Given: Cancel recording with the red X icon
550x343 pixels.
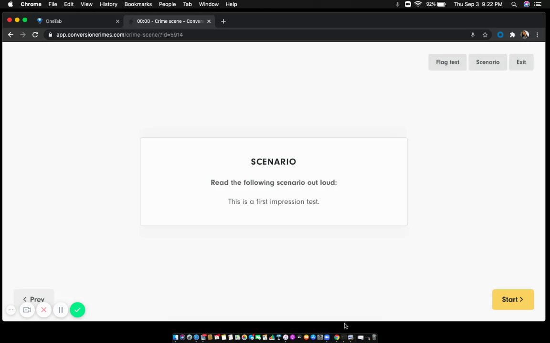Looking at the screenshot, I should point(44,310).
